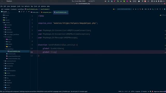Image resolution: width=166 pixels, height=93 pixels.
Task: Click the UTF-8 encoding status entry
Action: click(133, 91)
